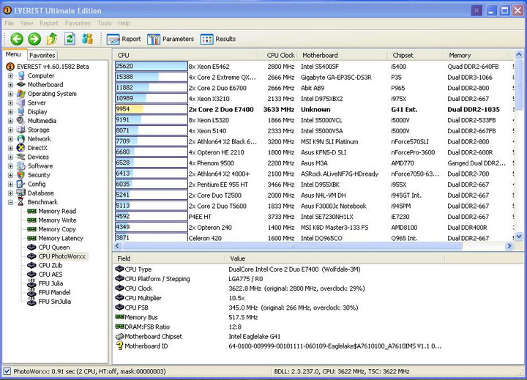The image size is (527, 380).
Task: Select the Memory Latency benchmark
Action: (61, 239)
